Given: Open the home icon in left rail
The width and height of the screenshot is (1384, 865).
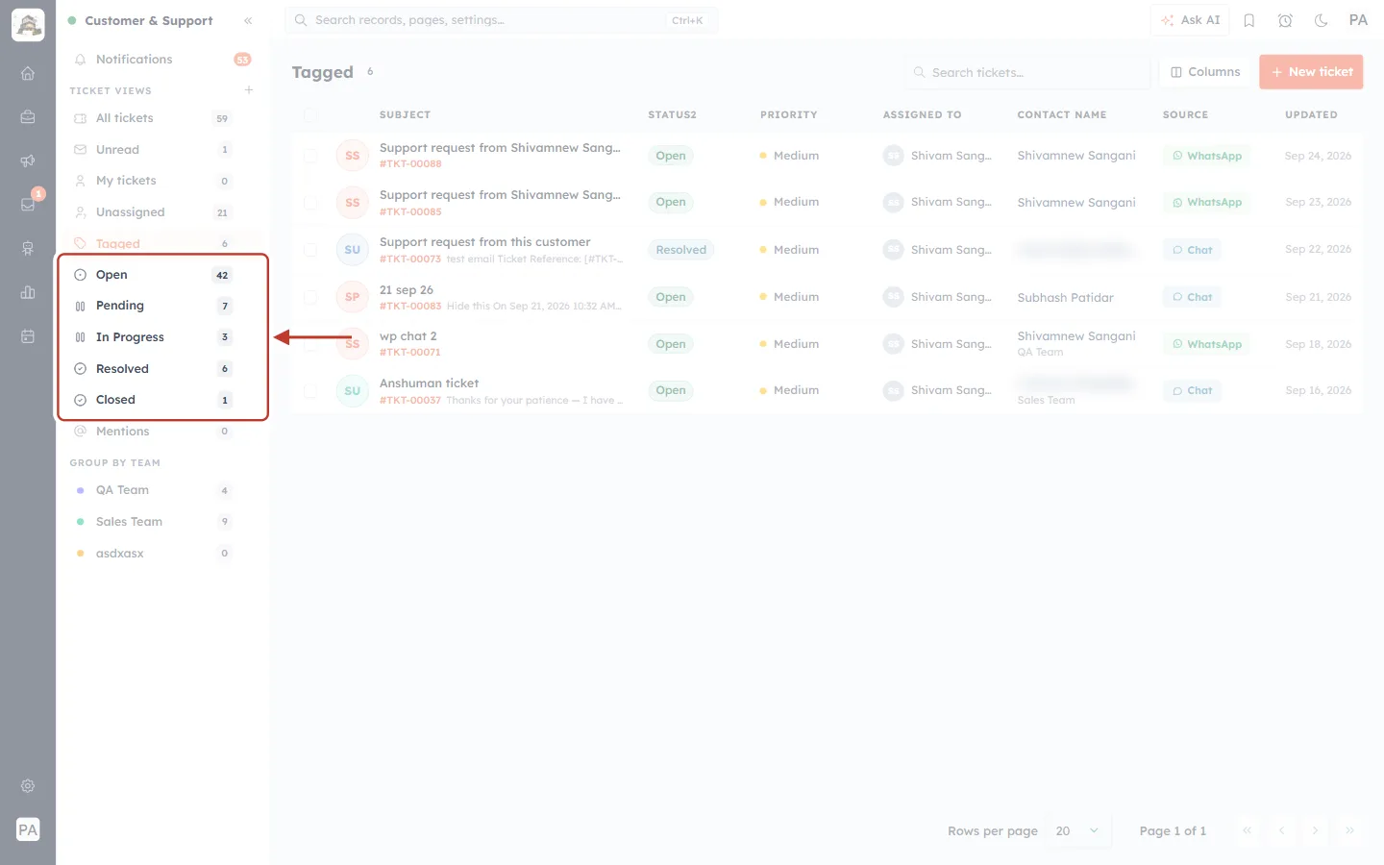Looking at the screenshot, I should tap(28, 73).
